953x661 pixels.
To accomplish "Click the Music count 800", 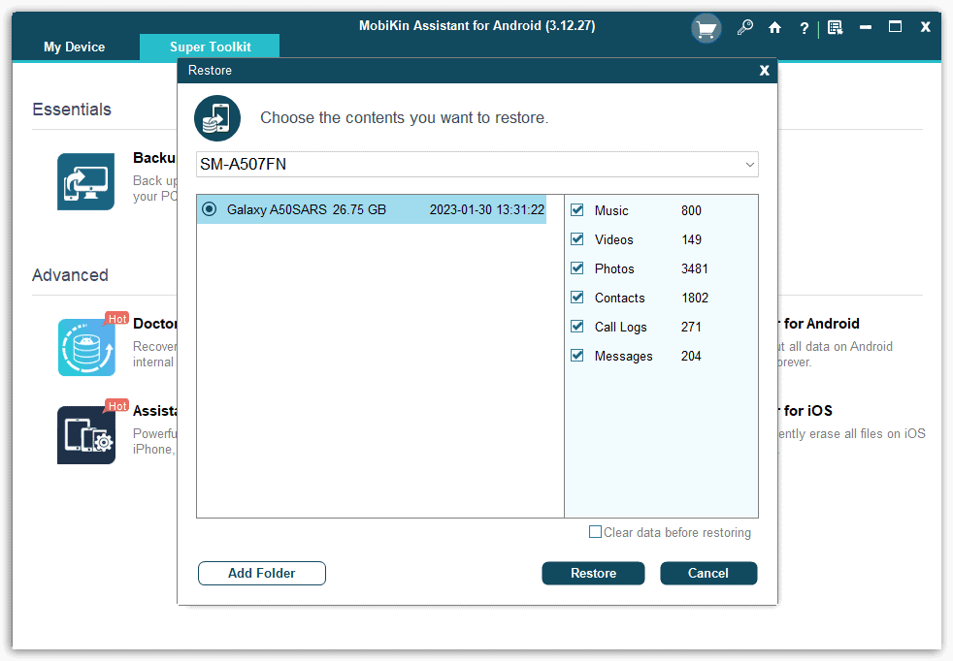I will coord(691,210).
